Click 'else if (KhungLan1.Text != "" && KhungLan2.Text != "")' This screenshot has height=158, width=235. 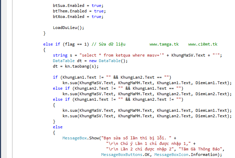(118, 99)
